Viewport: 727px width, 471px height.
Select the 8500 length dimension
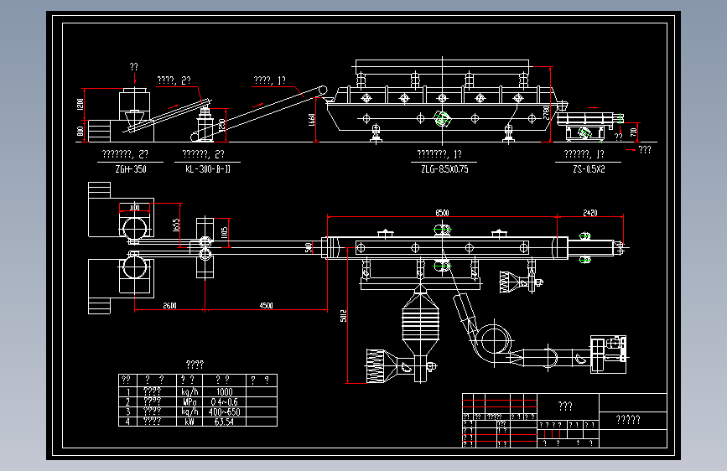coord(442,213)
